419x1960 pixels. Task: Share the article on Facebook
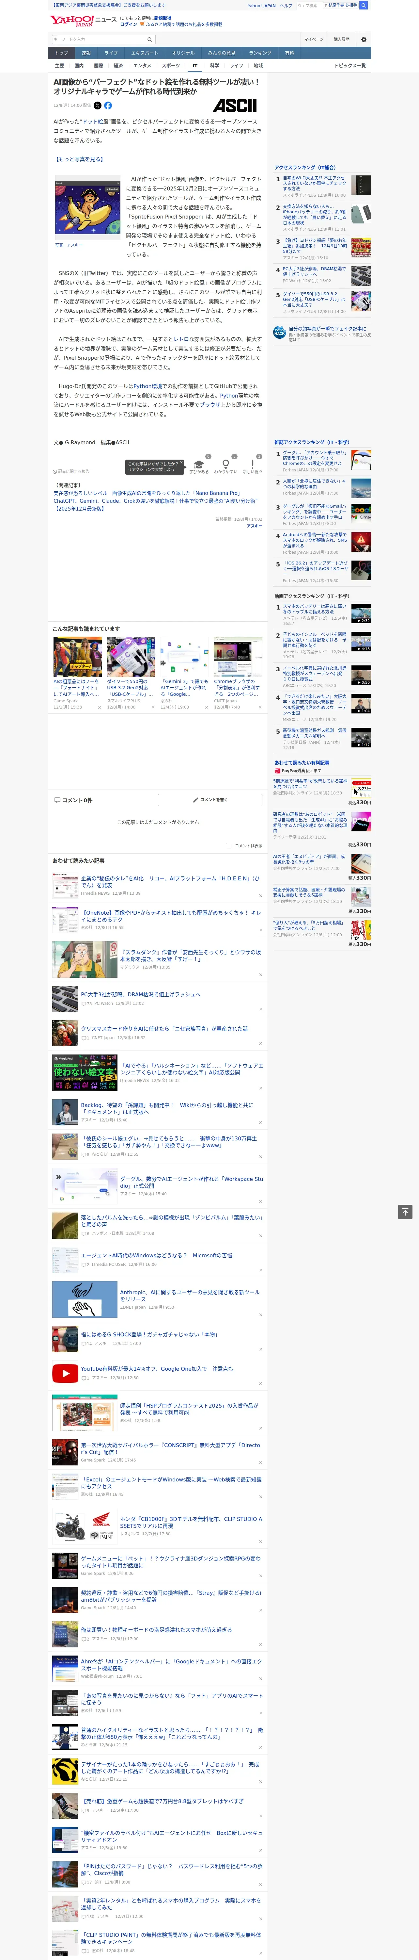coord(108,106)
